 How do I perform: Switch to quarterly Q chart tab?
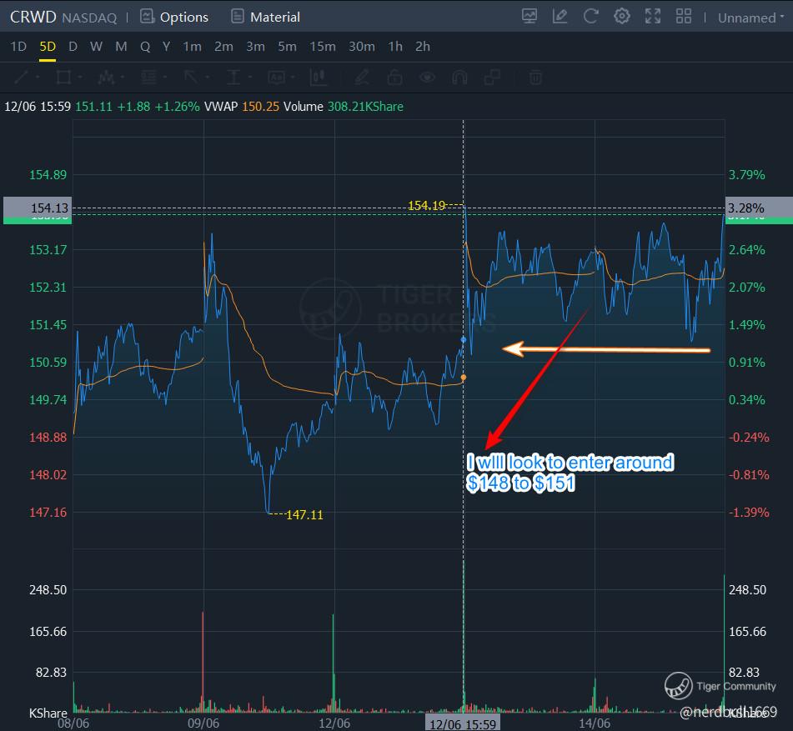(x=145, y=47)
